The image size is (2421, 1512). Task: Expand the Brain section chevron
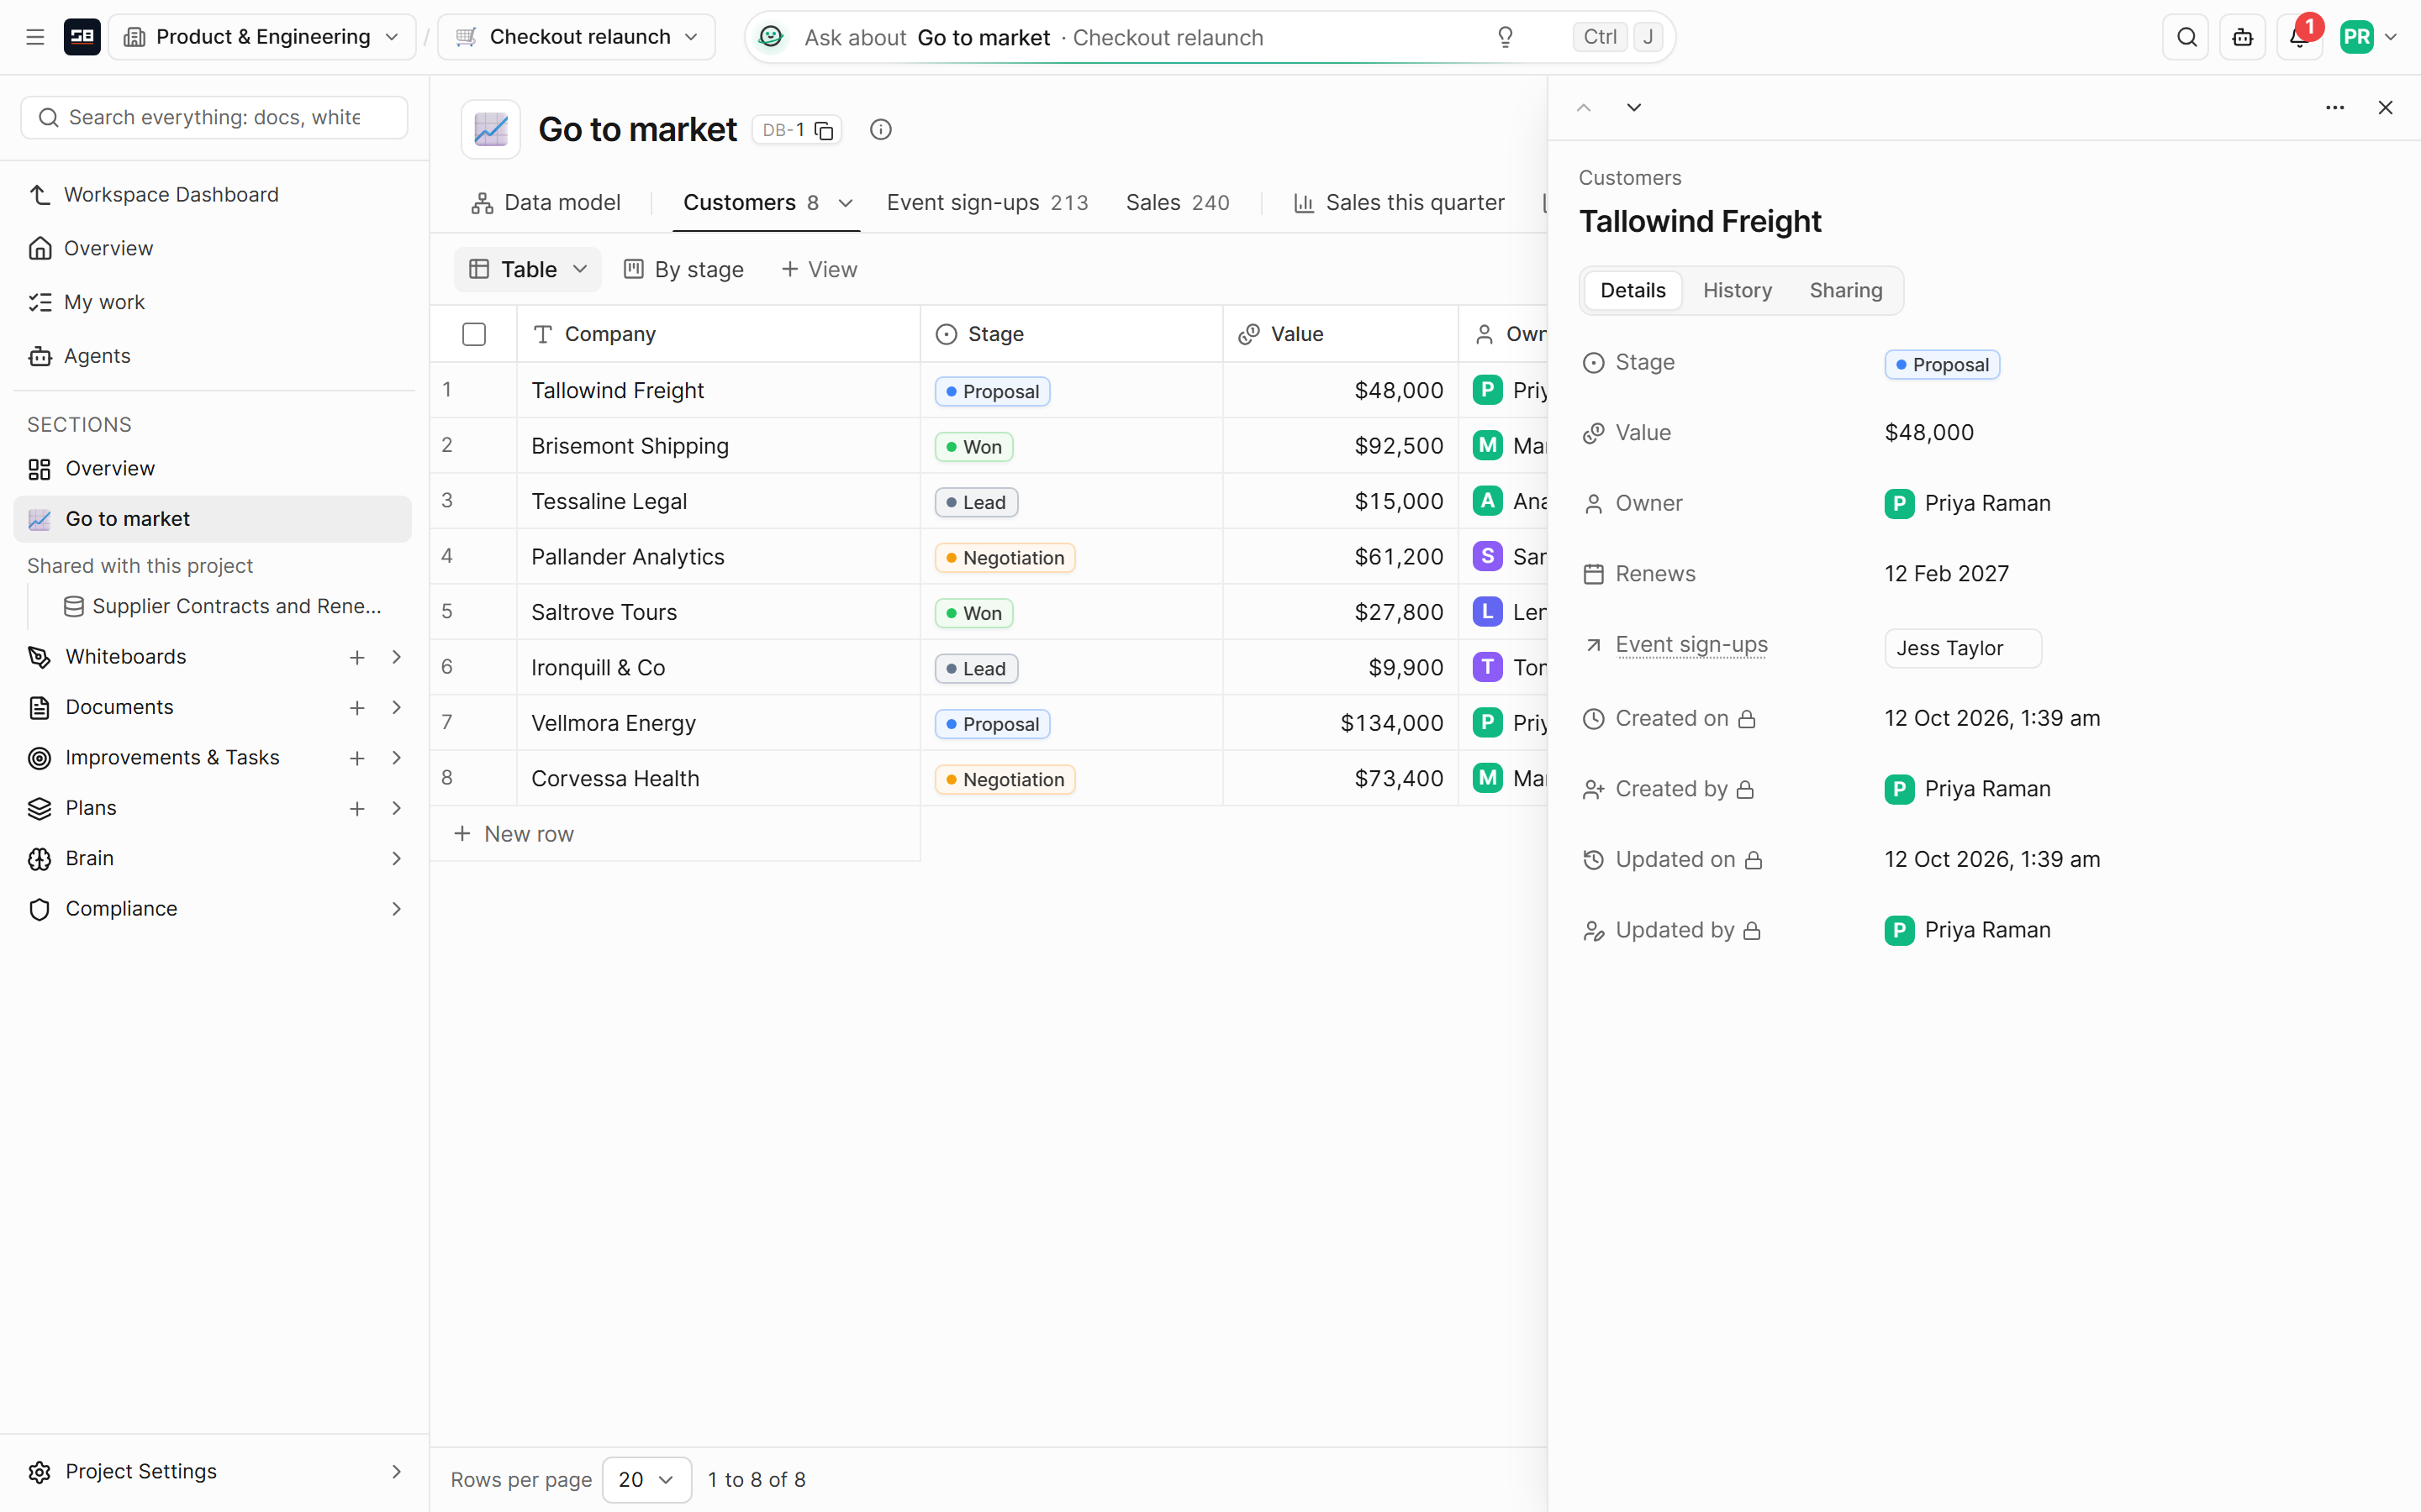click(x=397, y=858)
